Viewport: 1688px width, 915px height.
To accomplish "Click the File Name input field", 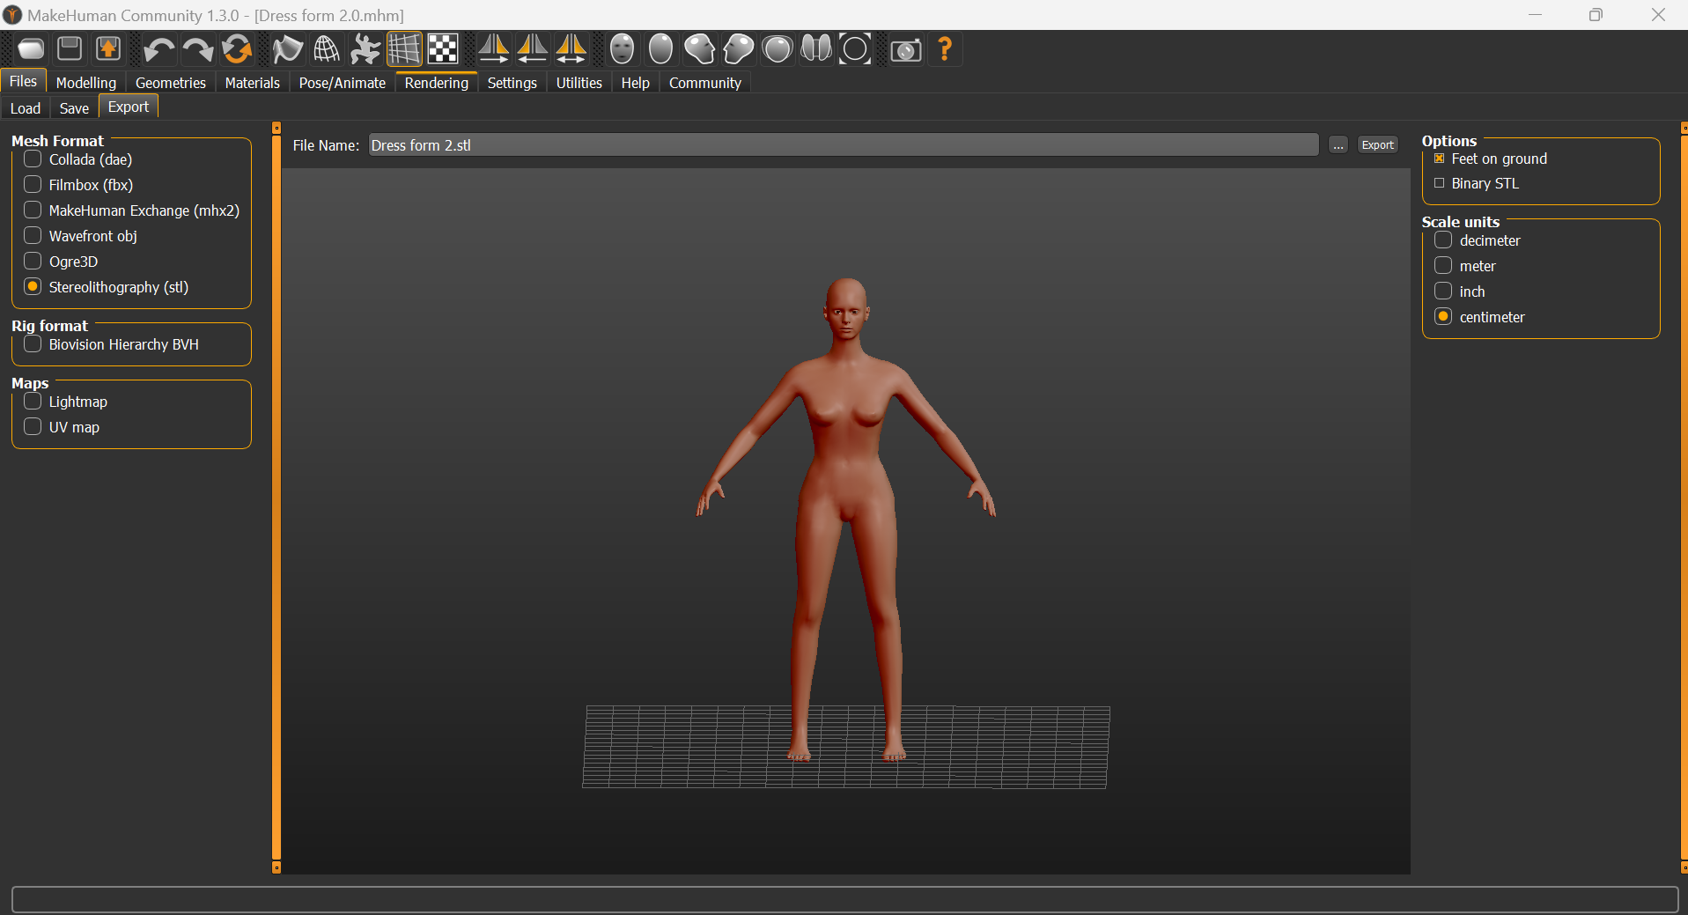I will 844,145.
